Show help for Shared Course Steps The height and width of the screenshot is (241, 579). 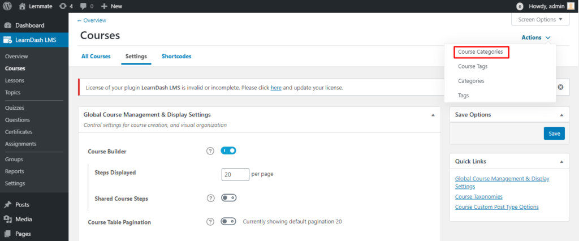[210, 198]
